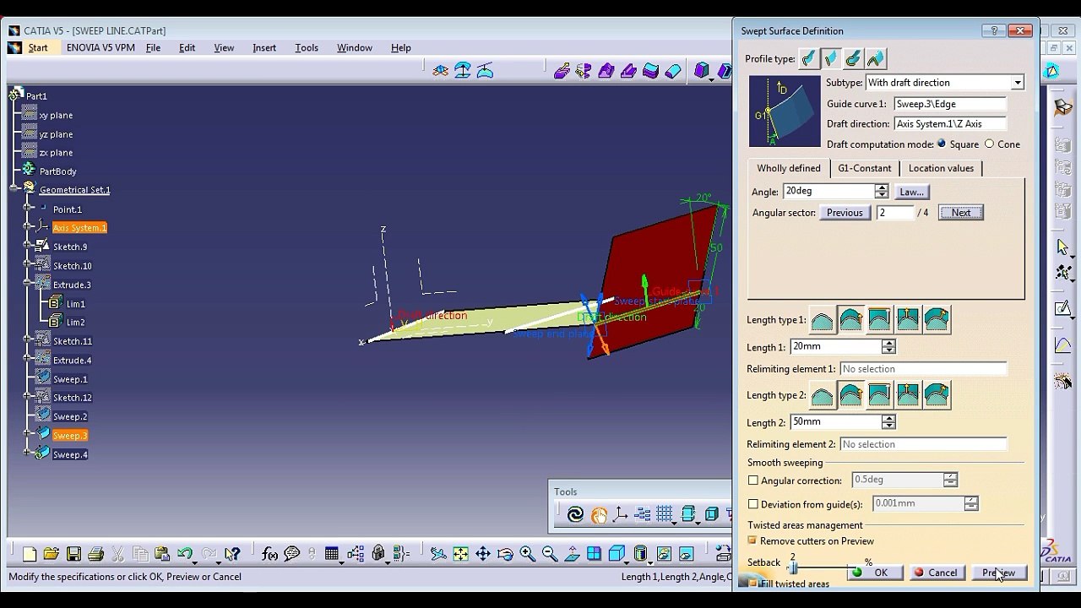
Task: Click the Law... button
Action: point(911,192)
